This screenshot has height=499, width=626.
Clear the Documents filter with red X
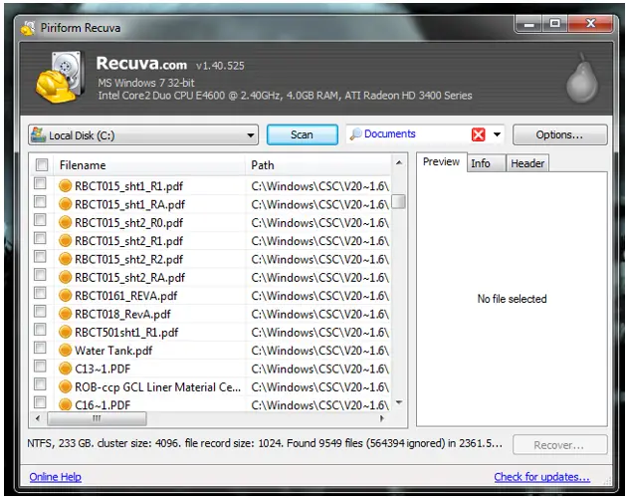click(x=478, y=134)
